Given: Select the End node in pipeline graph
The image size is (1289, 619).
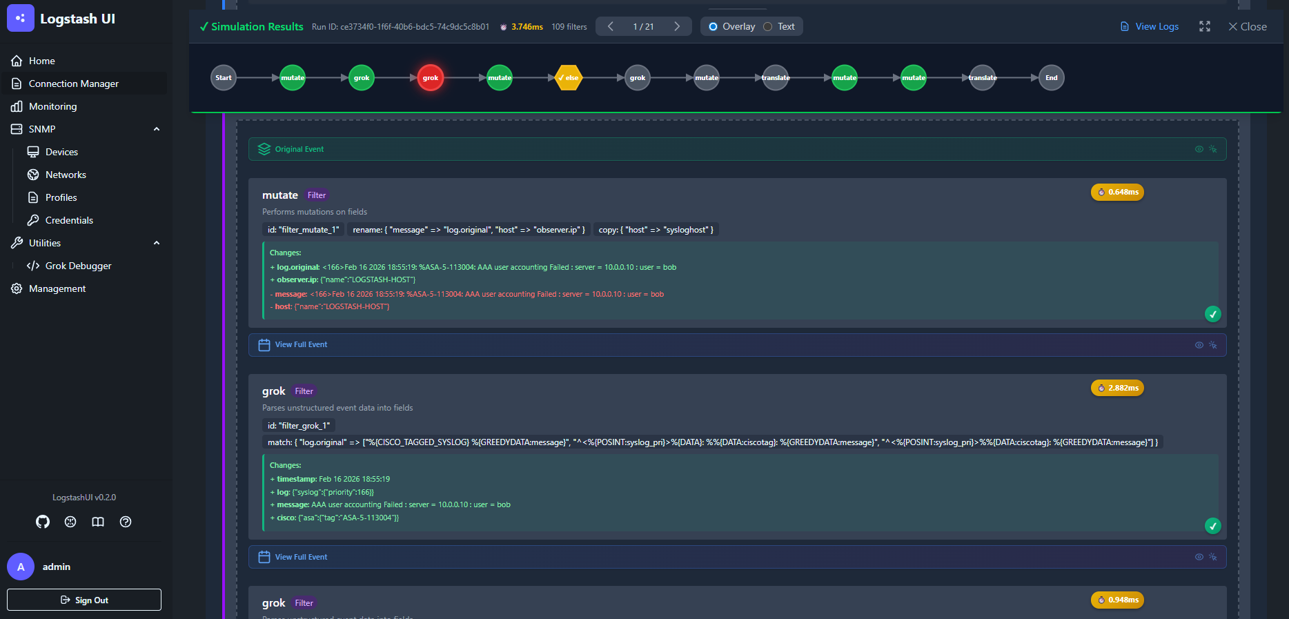Looking at the screenshot, I should click(x=1052, y=78).
